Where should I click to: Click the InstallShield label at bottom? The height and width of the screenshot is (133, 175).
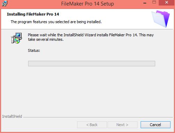click(x=12, y=116)
